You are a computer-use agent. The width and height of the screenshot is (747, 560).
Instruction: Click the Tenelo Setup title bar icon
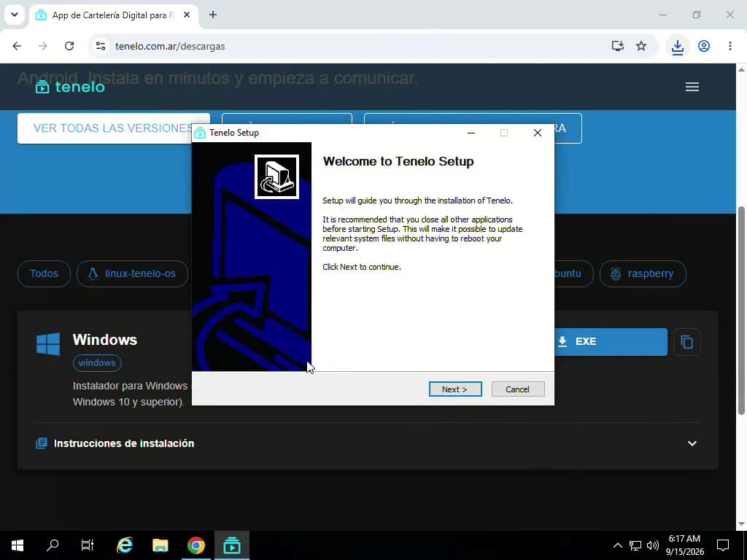200,133
